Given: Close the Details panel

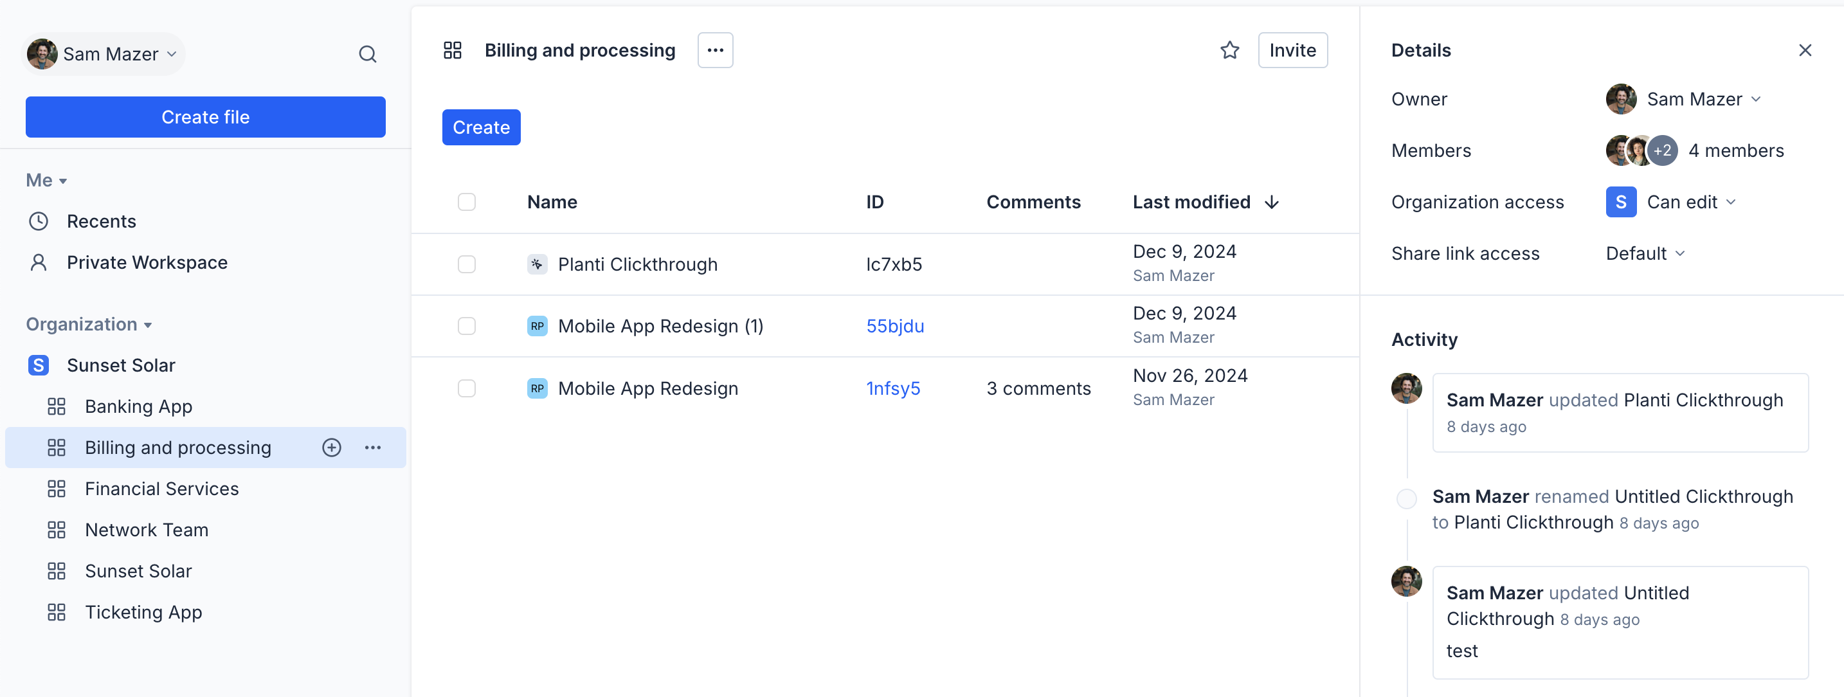Looking at the screenshot, I should 1804,50.
